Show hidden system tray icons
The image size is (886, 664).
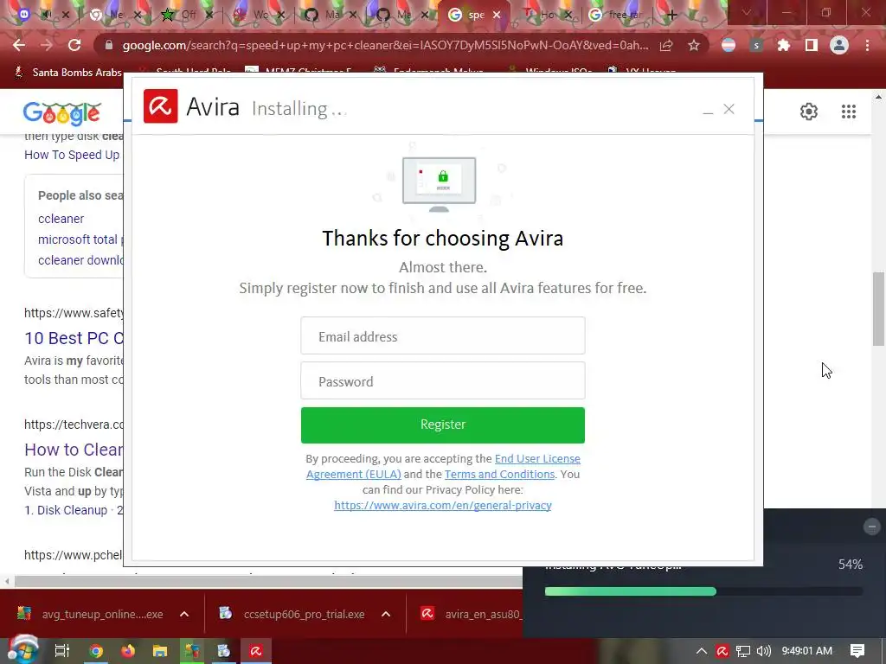[x=701, y=651]
